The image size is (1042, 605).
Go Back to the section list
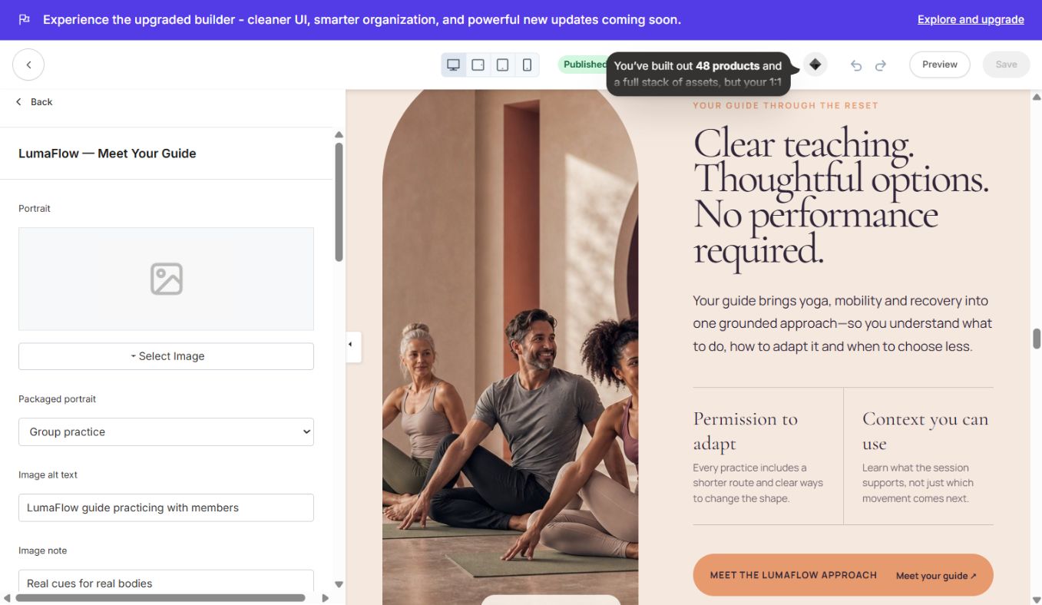[x=35, y=101]
